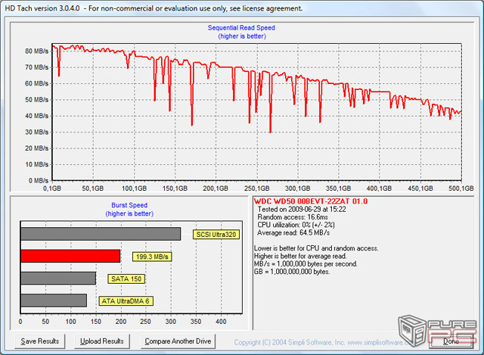Select the ATA UltraDMA 6 label
484x355 pixels.
pos(126,301)
